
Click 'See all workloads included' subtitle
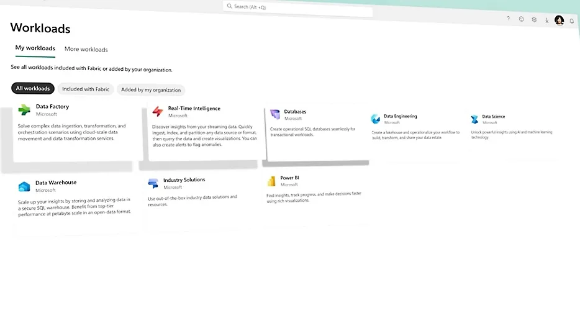click(x=91, y=68)
